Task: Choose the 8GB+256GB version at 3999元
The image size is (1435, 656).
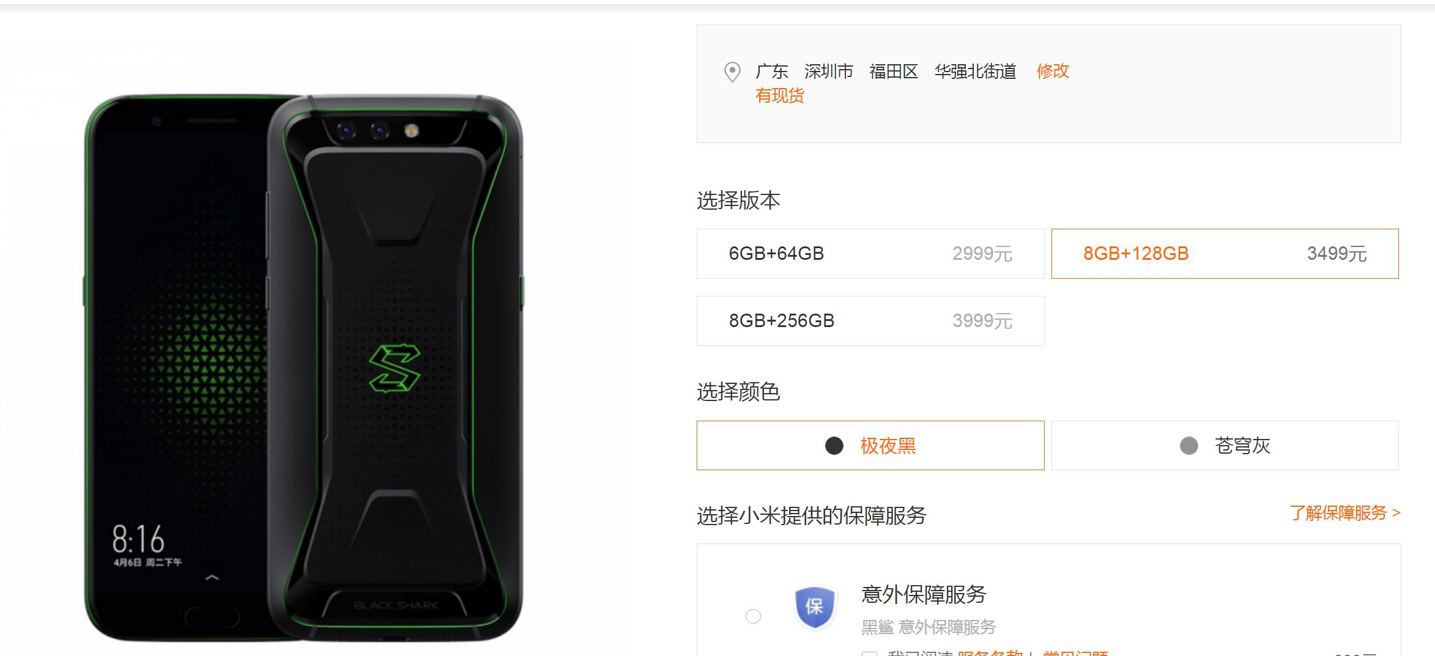Action: click(x=870, y=321)
